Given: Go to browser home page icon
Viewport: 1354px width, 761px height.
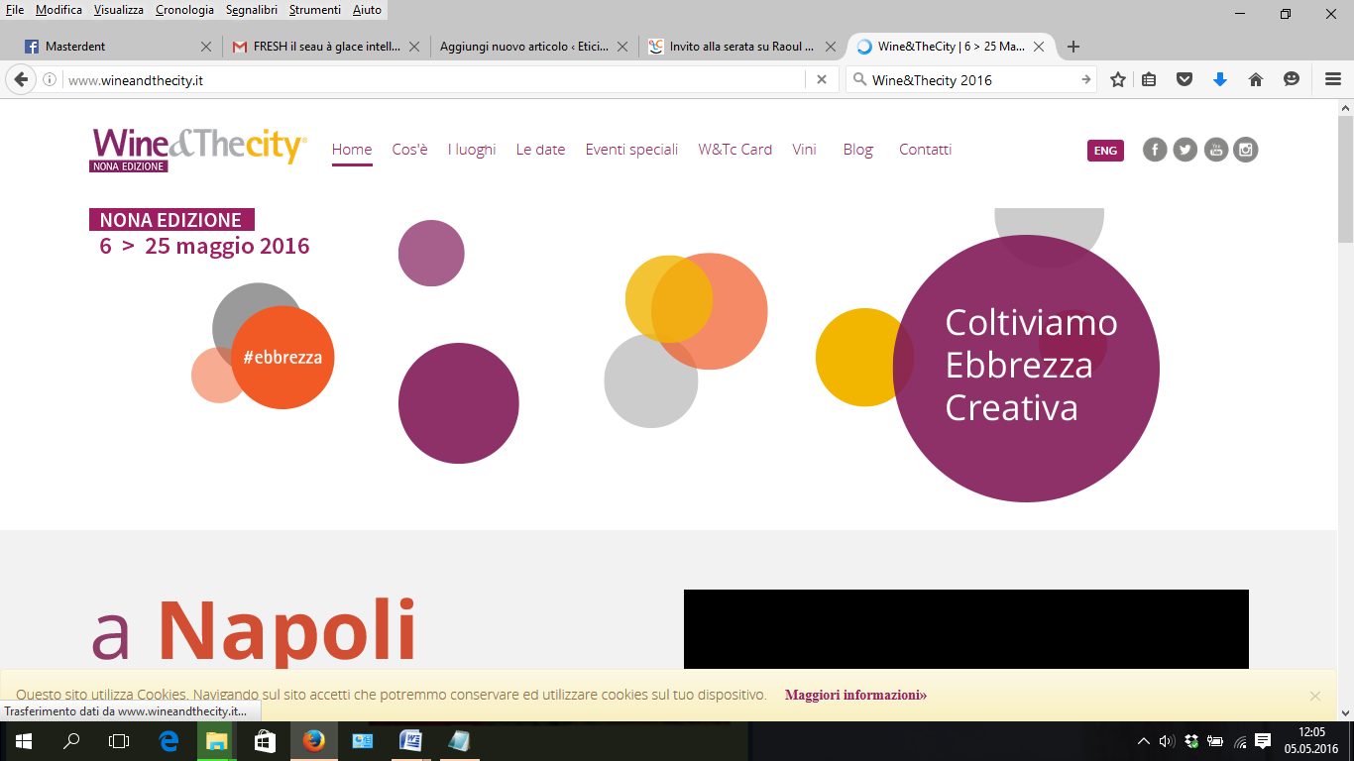Looking at the screenshot, I should point(1256,80).
